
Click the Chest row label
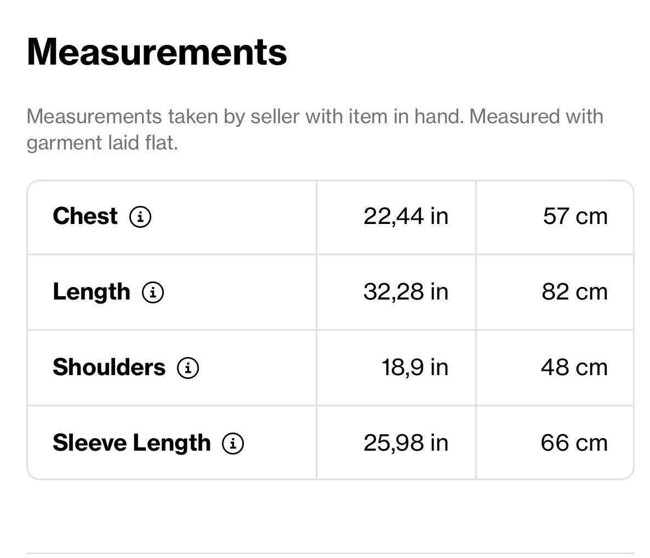pos(85,216)
